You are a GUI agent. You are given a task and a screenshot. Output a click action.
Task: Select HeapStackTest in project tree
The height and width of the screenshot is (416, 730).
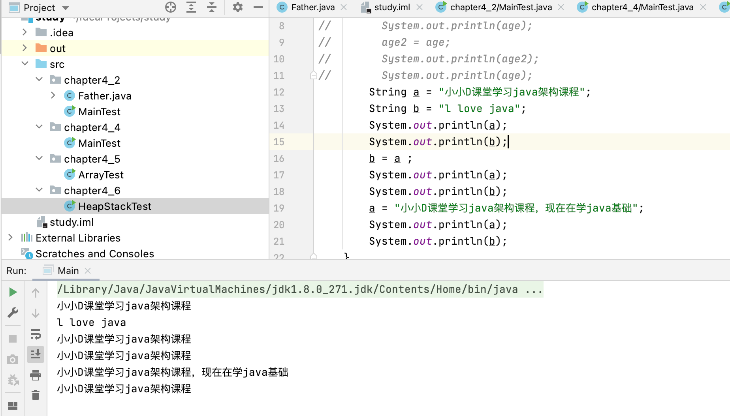pos(115,206)
